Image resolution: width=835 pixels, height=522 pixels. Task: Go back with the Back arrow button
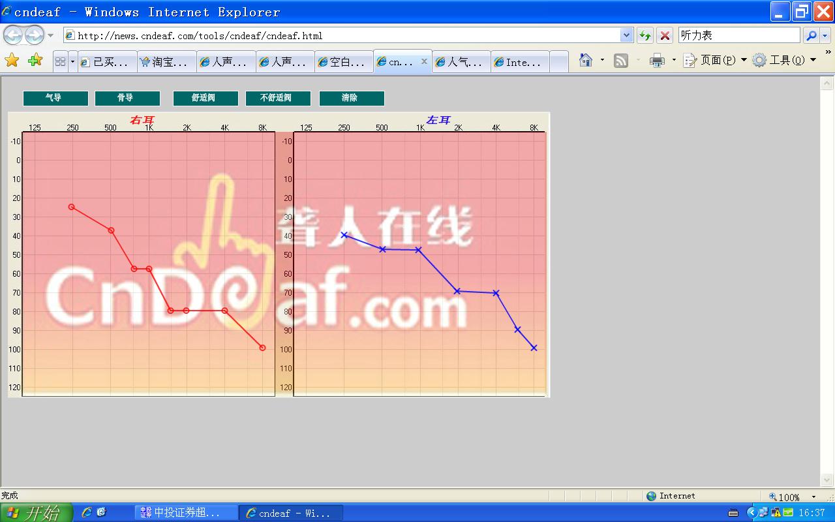13,35
